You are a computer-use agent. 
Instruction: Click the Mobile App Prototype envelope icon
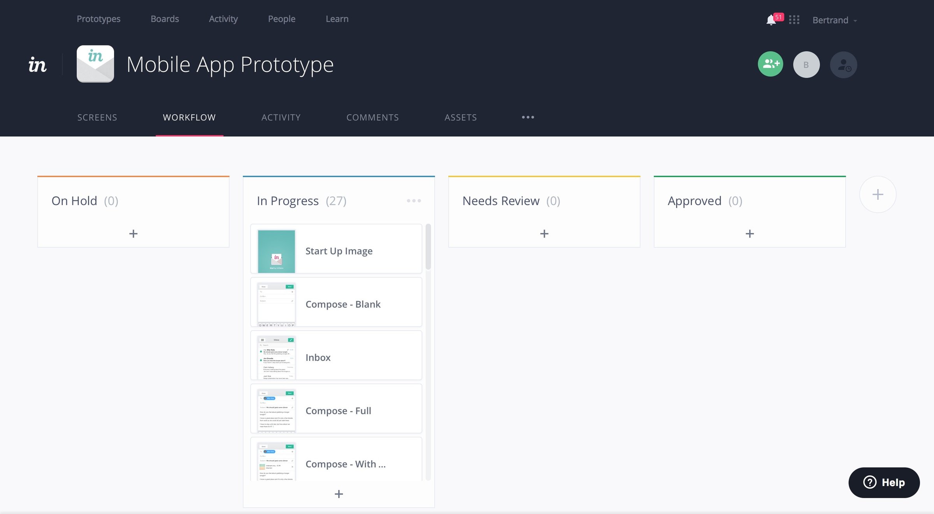[95, 64]
